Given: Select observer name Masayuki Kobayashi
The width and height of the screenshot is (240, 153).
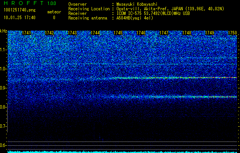Looking at the screenshot, I should tap(137, 4).
